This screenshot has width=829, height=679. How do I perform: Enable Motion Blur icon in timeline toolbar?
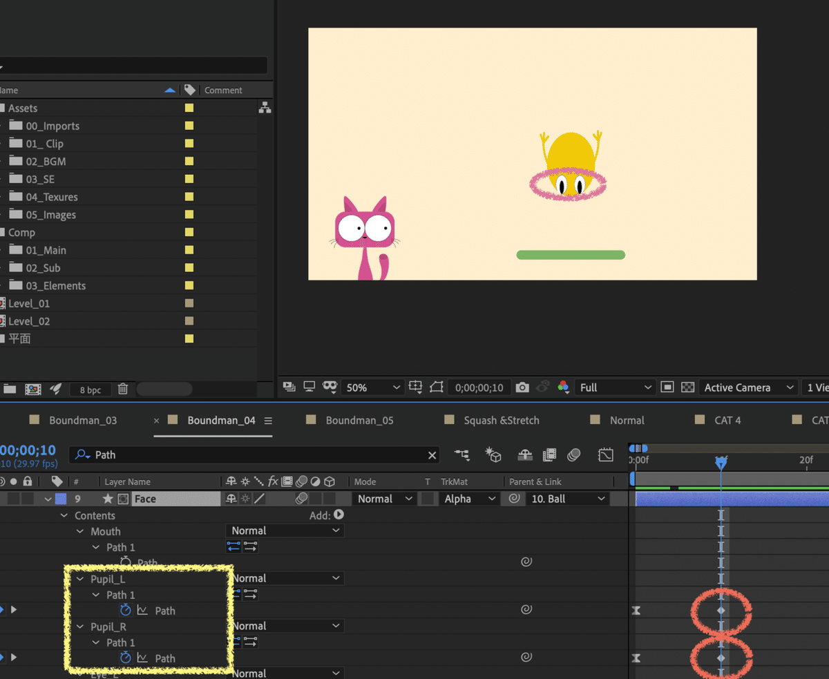coord(573,455)
